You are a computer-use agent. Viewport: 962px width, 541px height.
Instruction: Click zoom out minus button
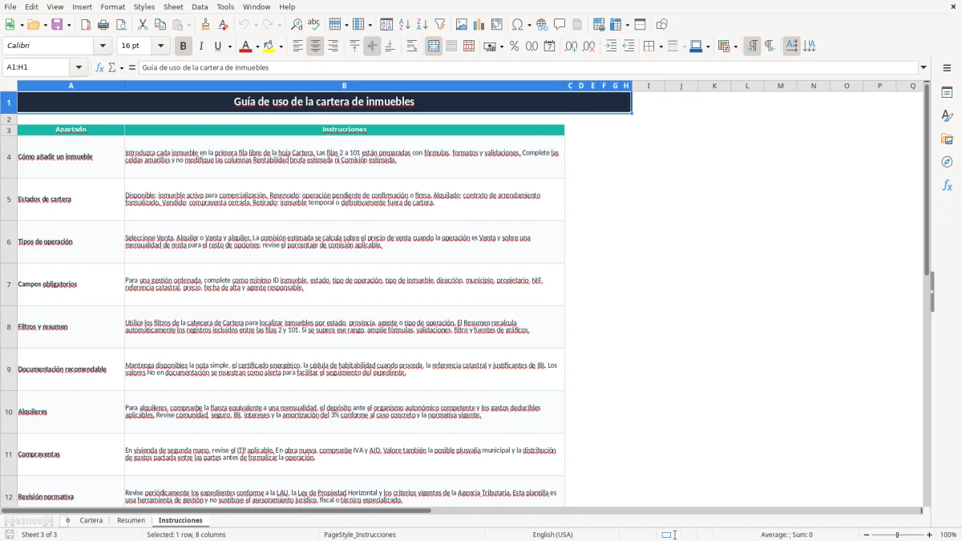click(x=867, y=535)
